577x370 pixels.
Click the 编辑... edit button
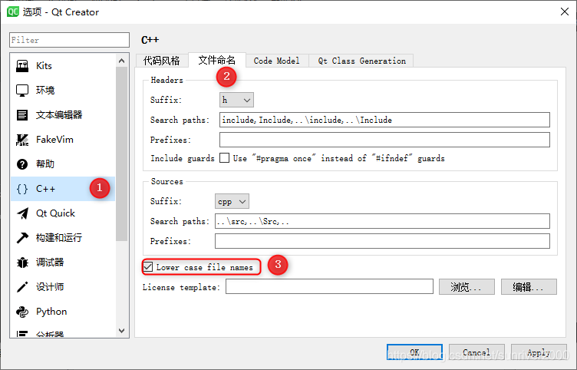pyautogui.click(x=529, y=287)
